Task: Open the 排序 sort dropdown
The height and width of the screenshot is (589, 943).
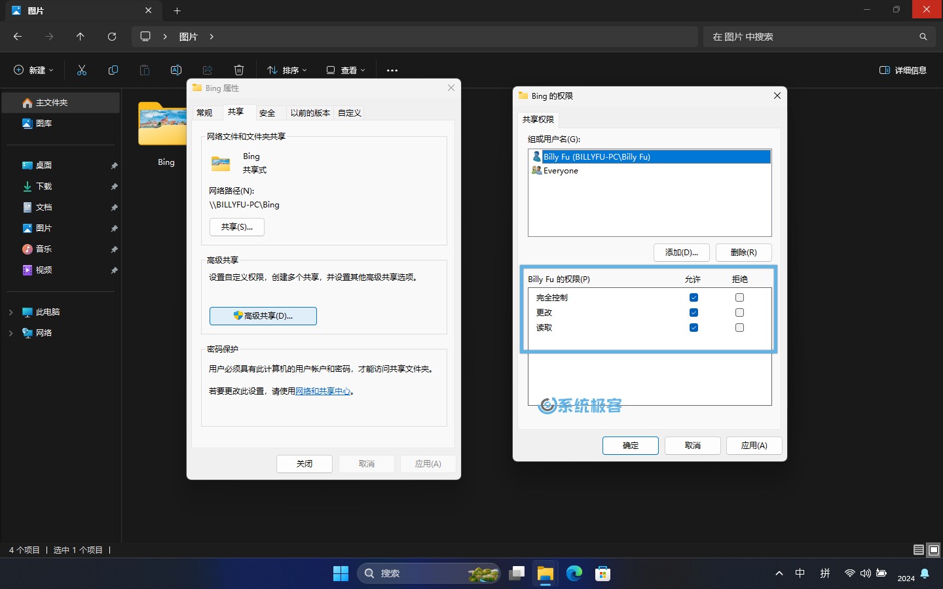Action: [x=287, y=70]
